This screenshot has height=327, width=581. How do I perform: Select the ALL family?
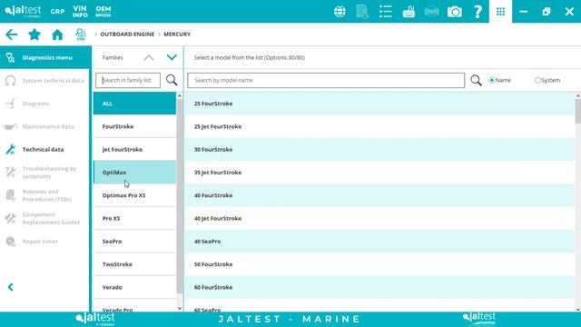coord(135,104)
